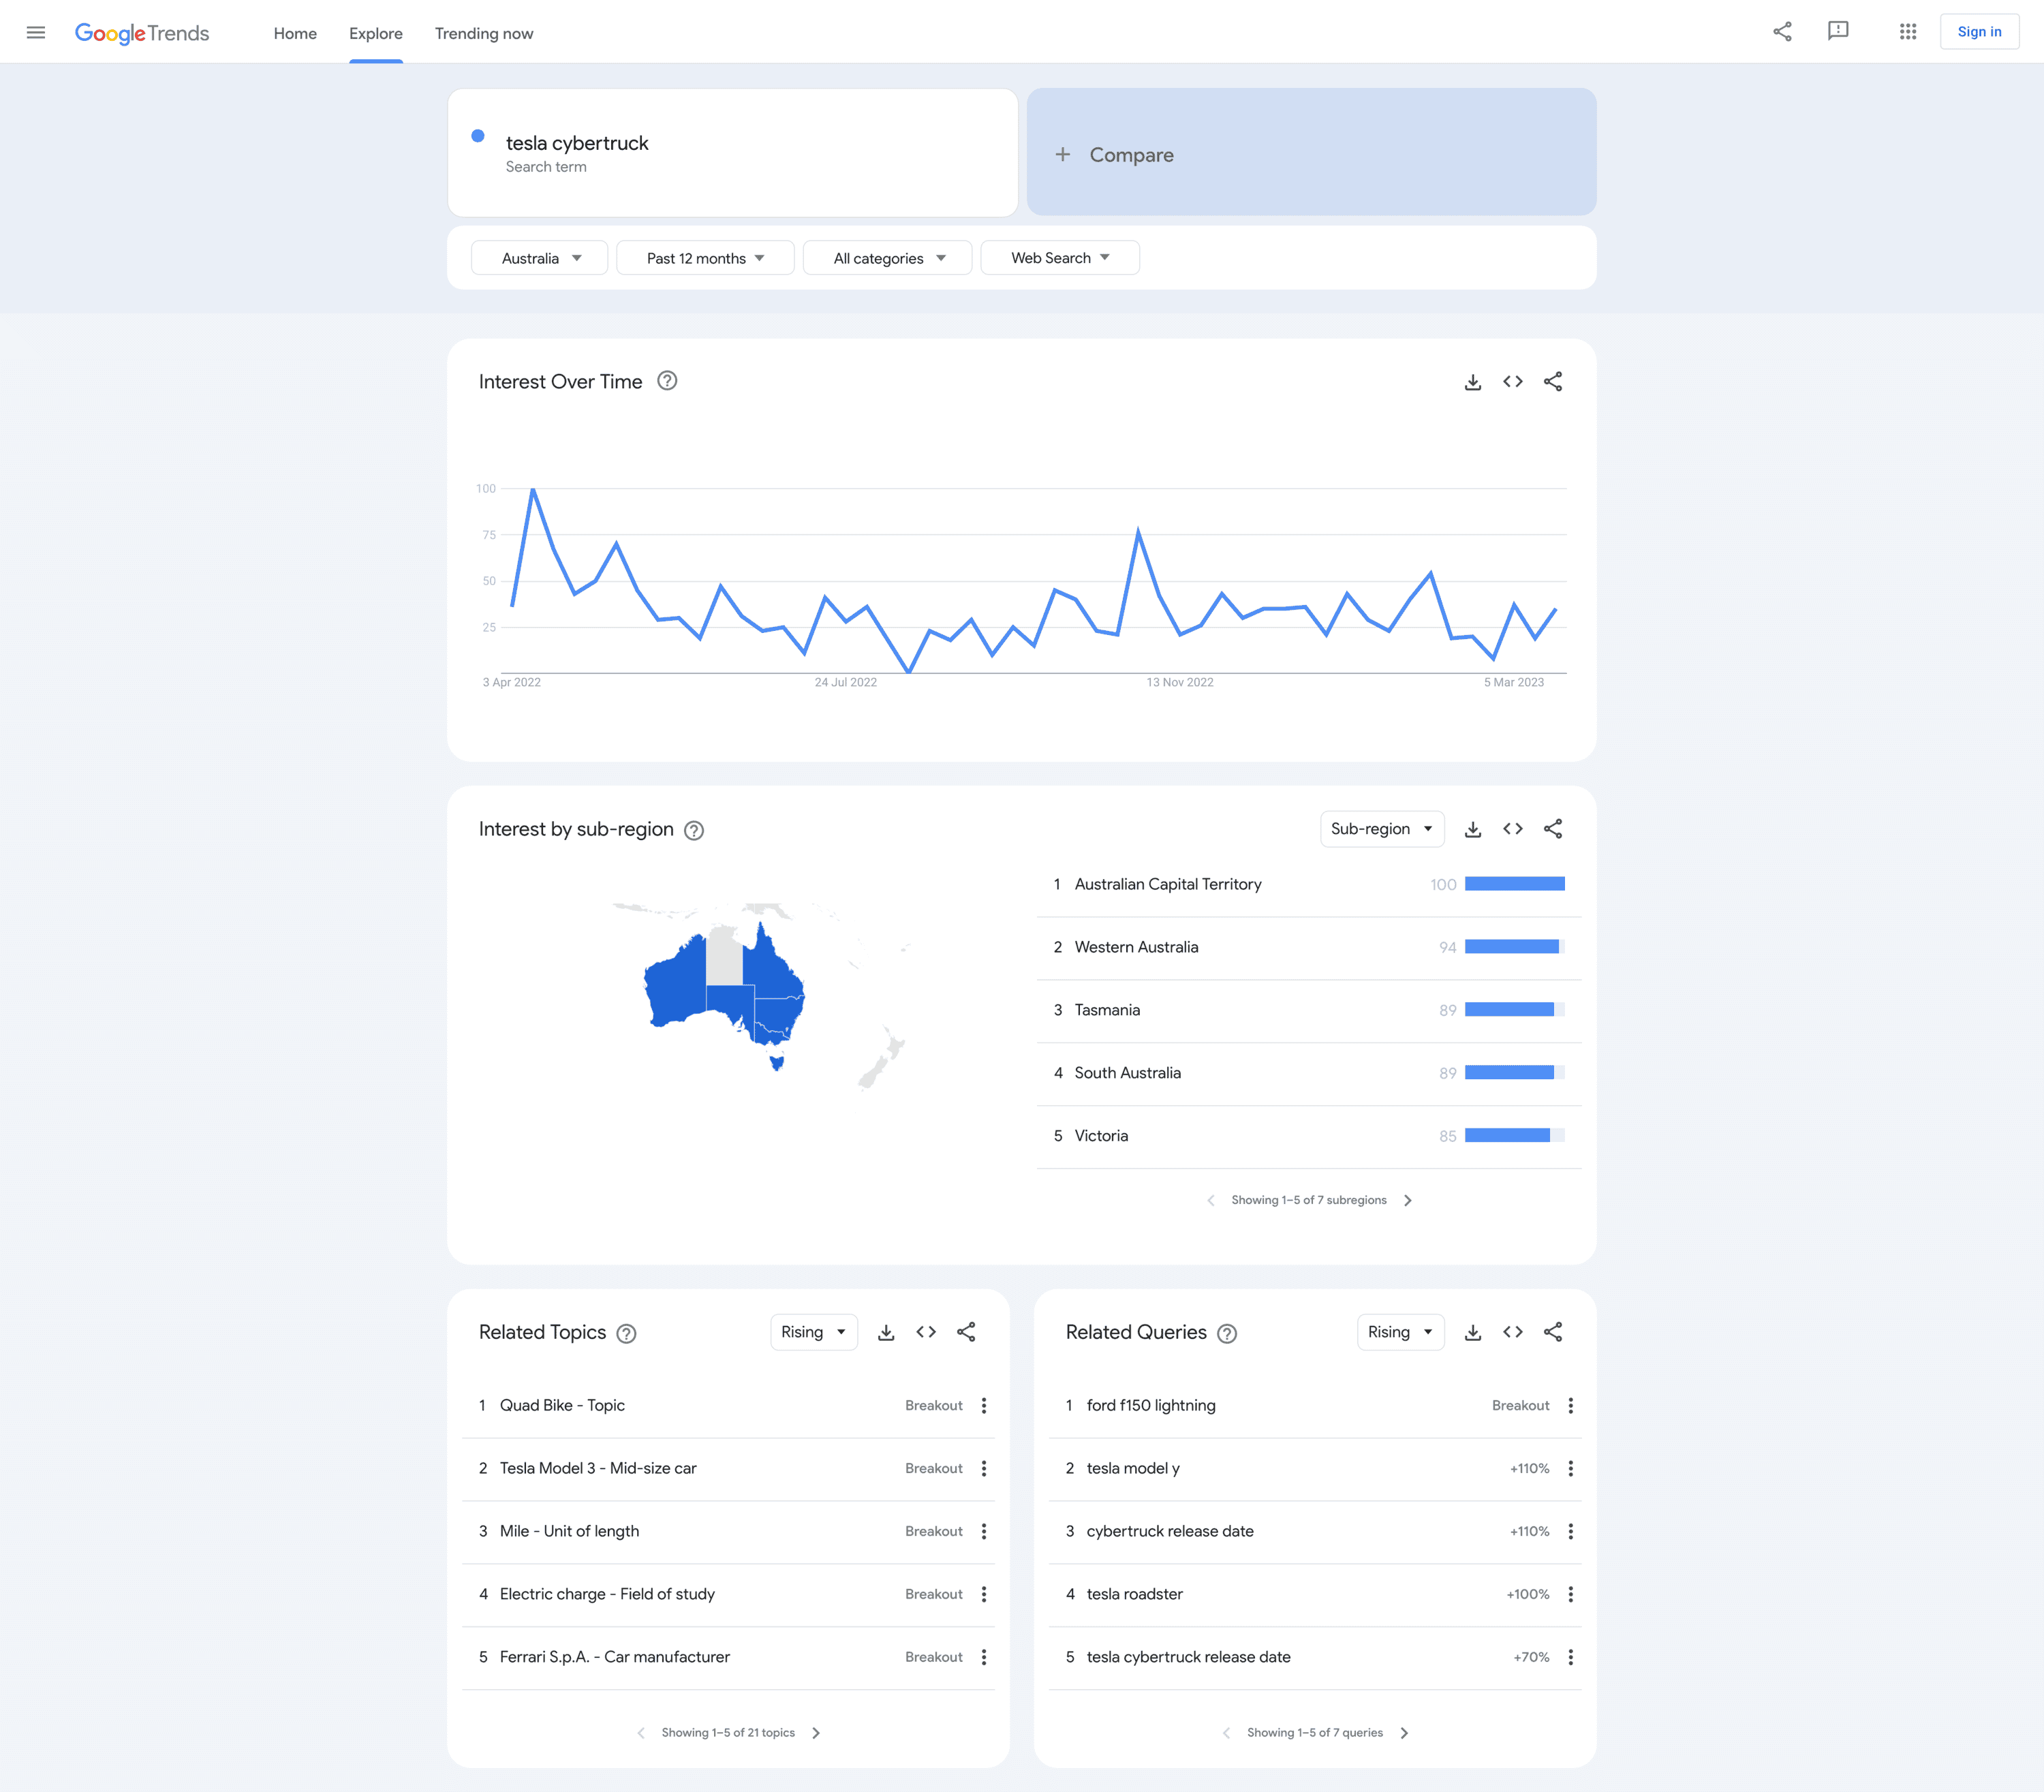This screenshot has width=2044, height=1792.
Task: Download Related Queries data
Action: click(x=1473, y=1332)
